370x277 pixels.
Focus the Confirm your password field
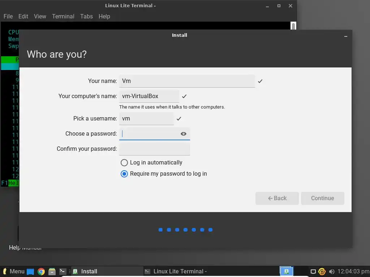tap(155, 149)
